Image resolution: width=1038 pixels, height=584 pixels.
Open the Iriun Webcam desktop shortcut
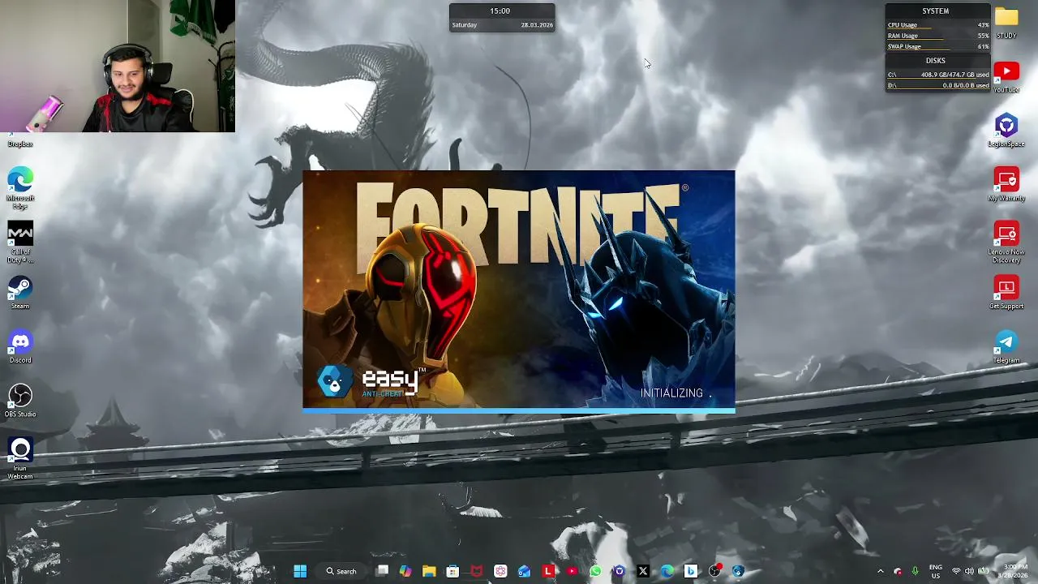point(20,458)
